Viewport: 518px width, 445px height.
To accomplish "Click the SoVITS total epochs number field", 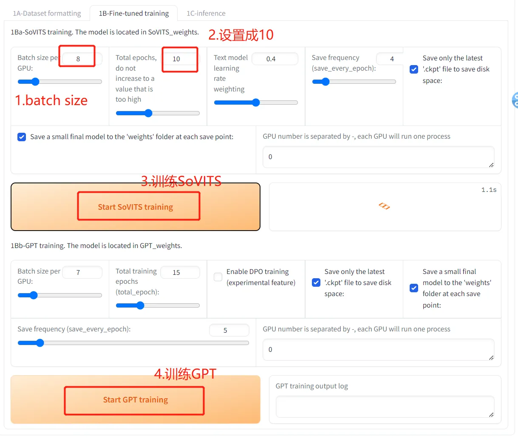I will (x=180, y=59).
